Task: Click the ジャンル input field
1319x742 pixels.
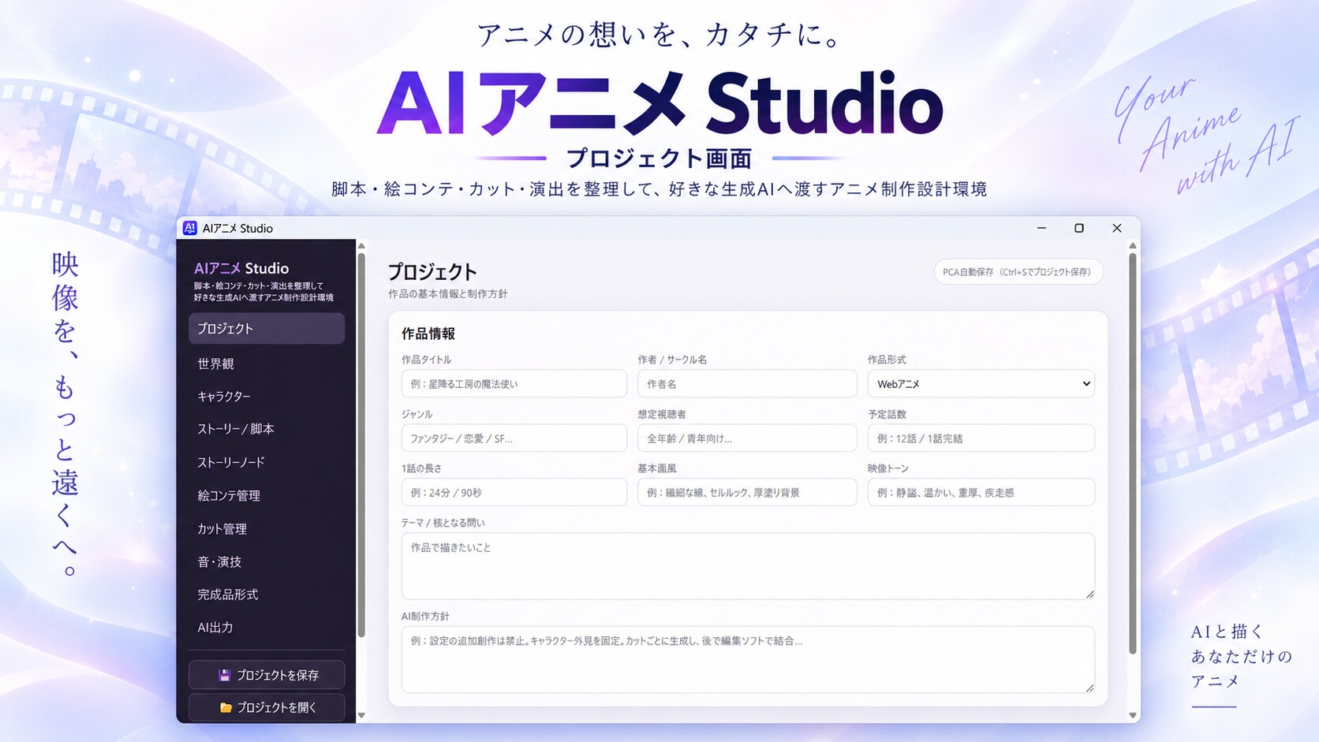Action: point(514,438)
